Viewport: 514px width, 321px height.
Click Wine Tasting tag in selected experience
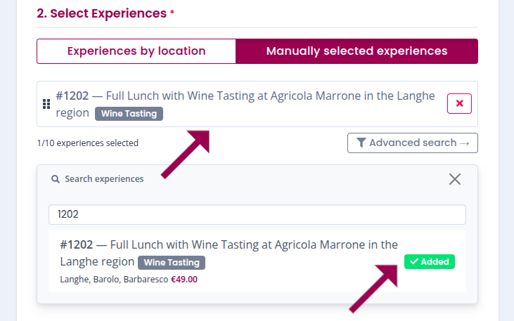129,113
